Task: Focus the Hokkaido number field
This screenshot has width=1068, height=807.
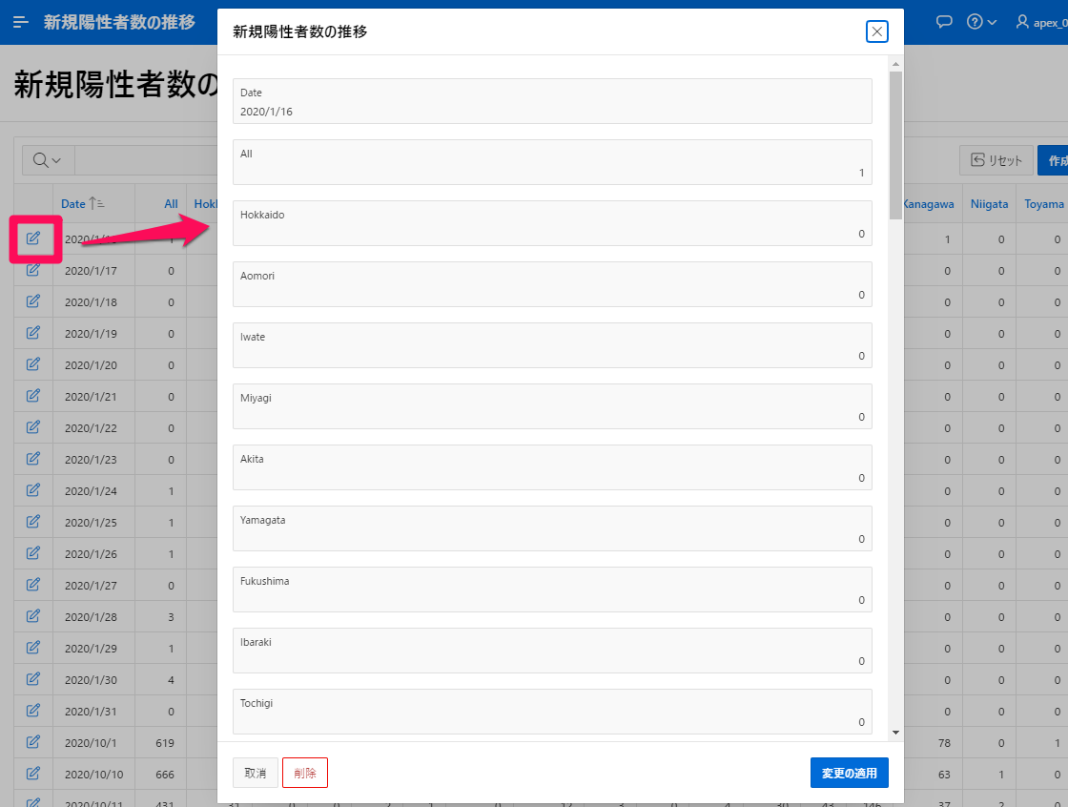Action: tap(552, 223)
